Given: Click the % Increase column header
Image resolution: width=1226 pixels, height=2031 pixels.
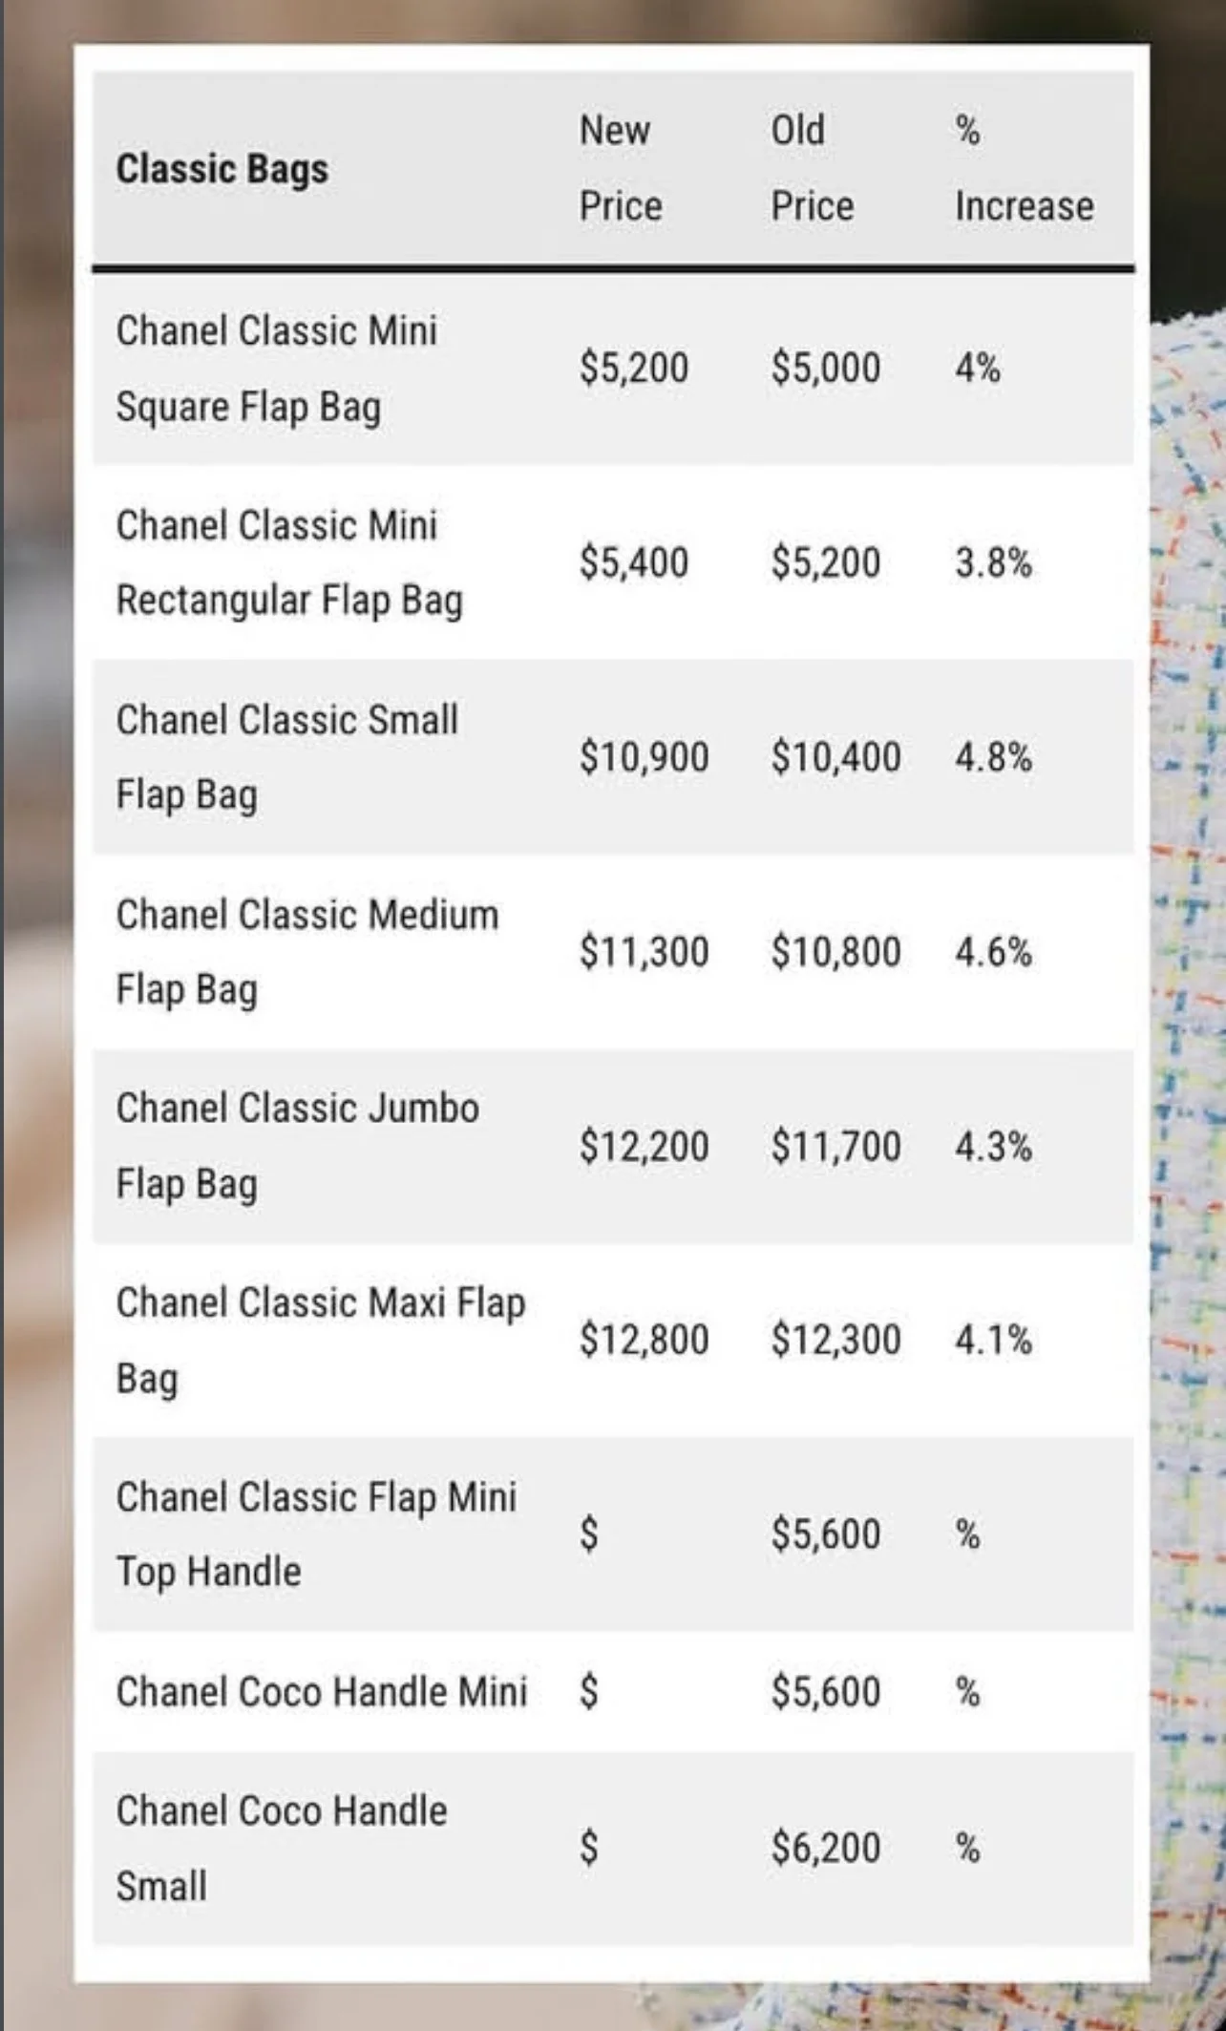Looking at the screenshot, I should coord(1025,168).
